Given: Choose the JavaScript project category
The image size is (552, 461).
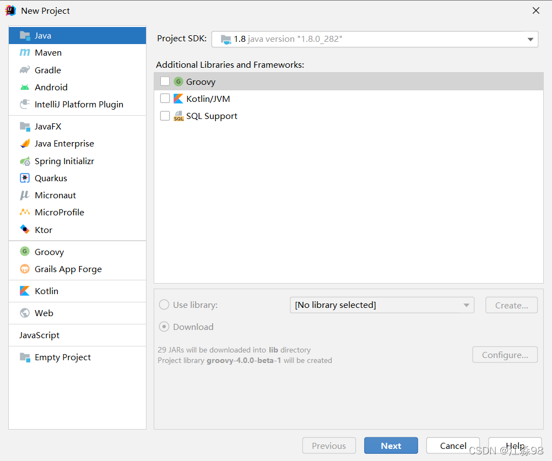Looking at the screenshot, I should point(78,335).
